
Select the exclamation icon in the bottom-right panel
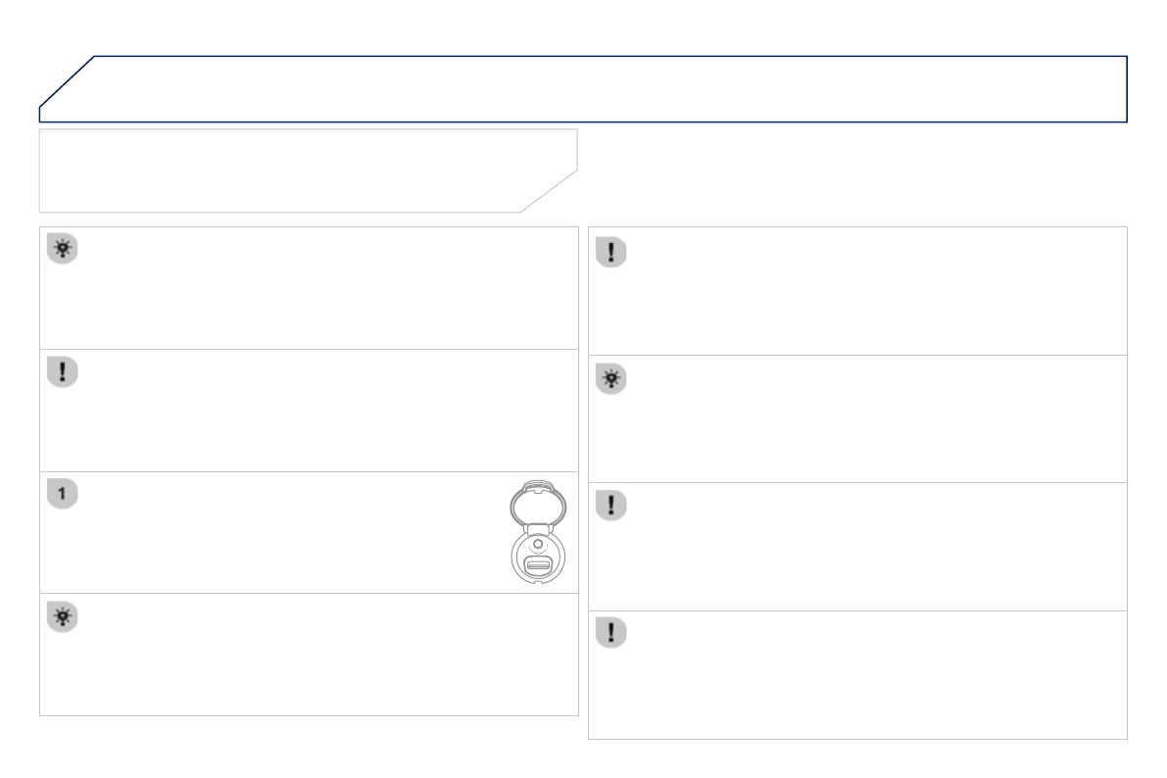610,633
